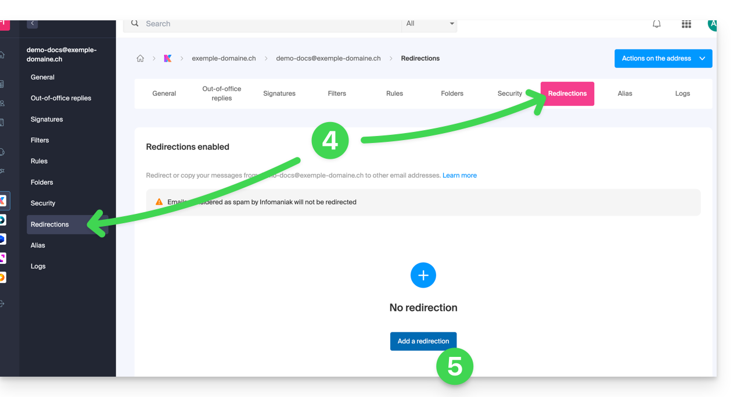Open the Alias tab
The image size is (737, 397).
point(624,94)
